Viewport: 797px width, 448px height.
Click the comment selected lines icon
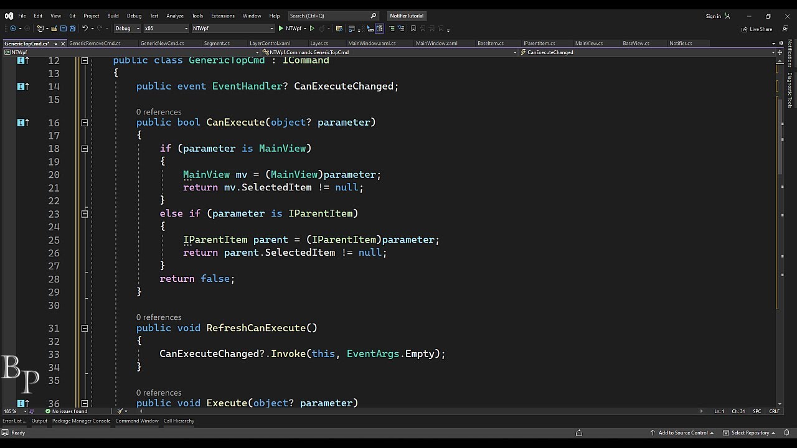[x=392, y=28]
